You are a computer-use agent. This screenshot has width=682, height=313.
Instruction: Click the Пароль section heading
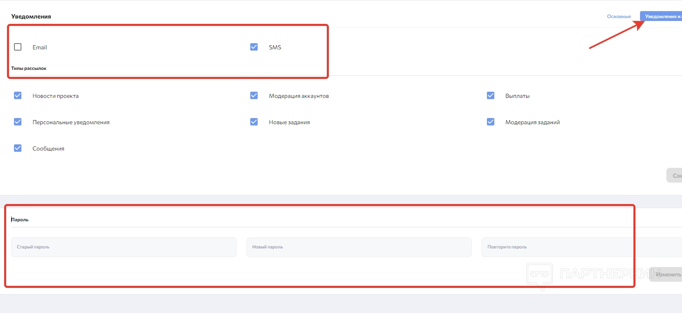pos(20,220)
